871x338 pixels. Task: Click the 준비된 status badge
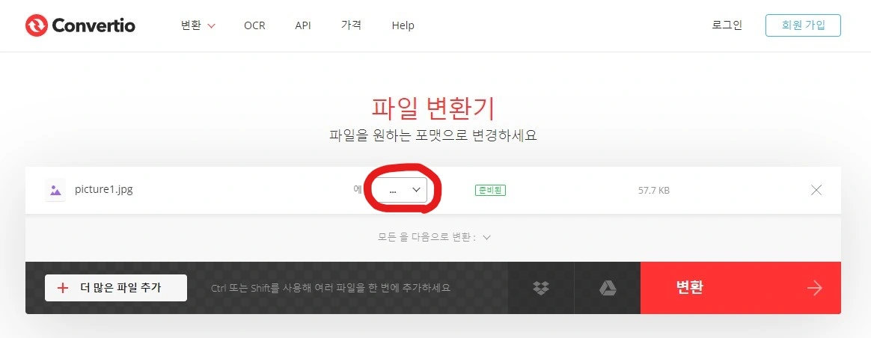tap(490, 190)
